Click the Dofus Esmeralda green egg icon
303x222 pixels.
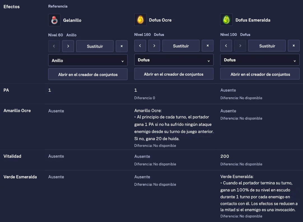point(226,20)
